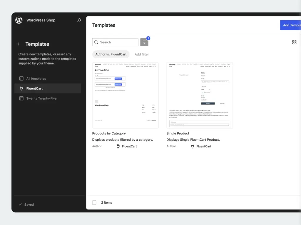Open the Single Product thumbnail preview
The image size is (301, 225).
click(x=200, y=95)
